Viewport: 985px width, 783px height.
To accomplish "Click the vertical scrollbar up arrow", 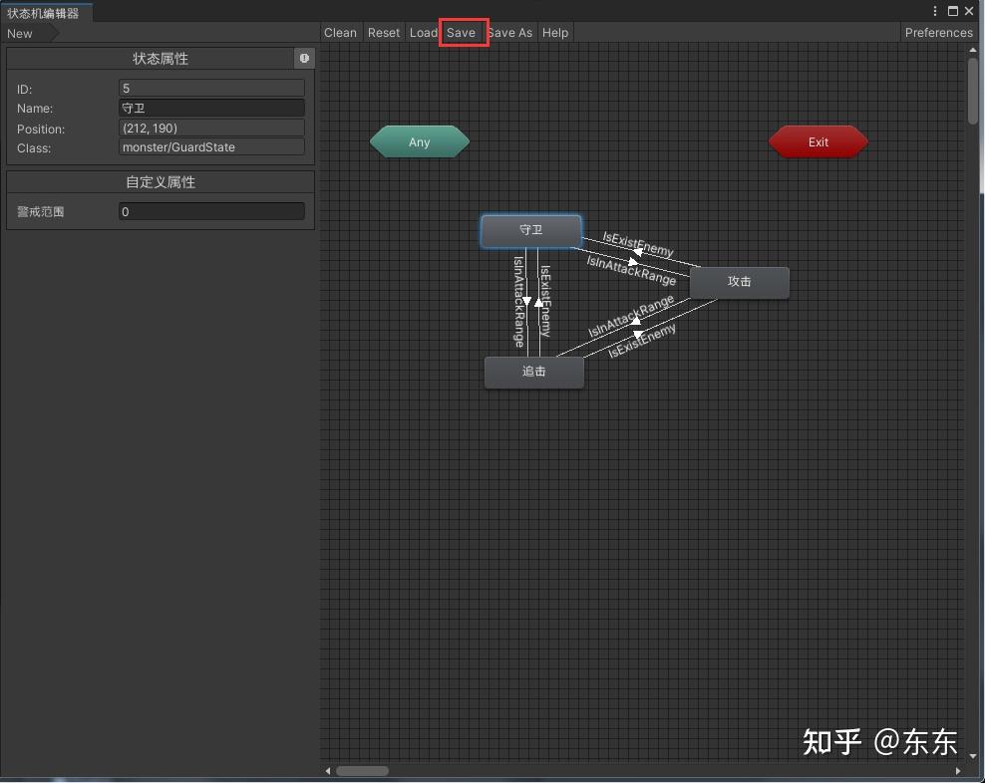I will [974, 48].
